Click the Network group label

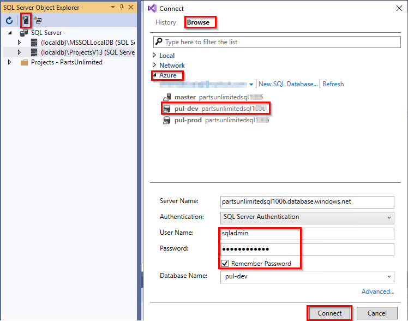coord(172,66)
